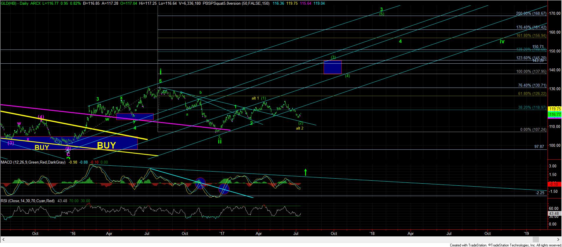Click the '16 year time axis label

(x=73, y=233)
